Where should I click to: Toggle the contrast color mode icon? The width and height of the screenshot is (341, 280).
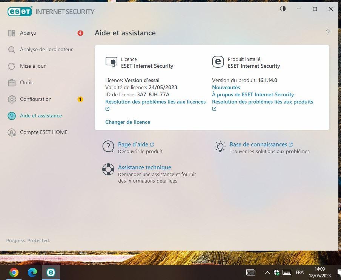click(283, 9)
